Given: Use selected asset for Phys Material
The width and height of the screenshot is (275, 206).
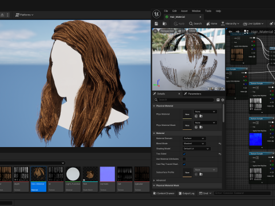Looking at the screenshot, I should point(196,116).
